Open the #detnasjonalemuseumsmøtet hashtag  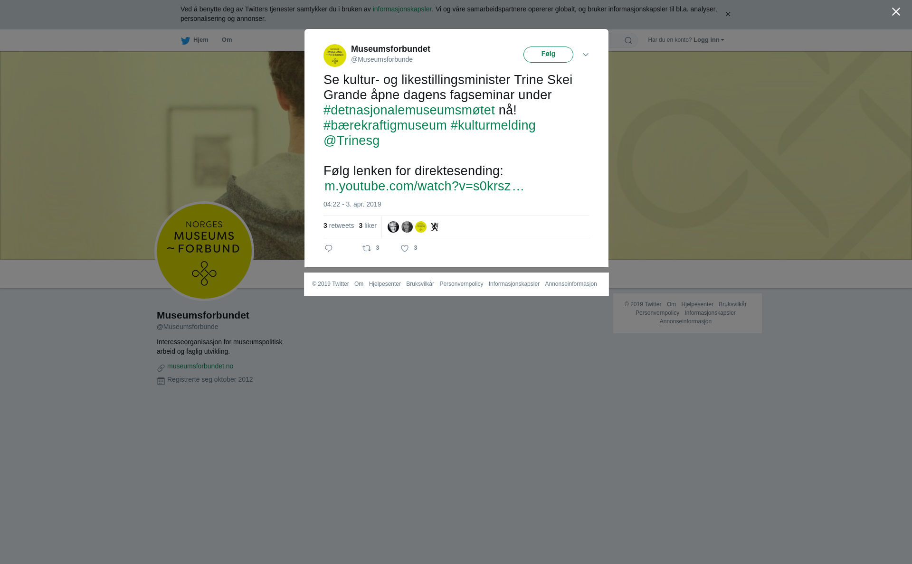point(409,110)
